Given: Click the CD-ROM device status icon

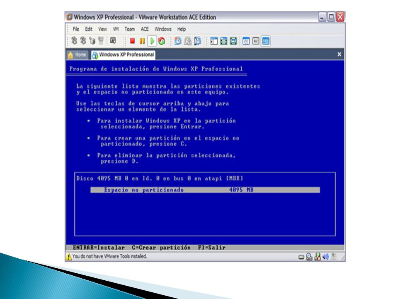Looking at the screenshot, I should 309,257.
